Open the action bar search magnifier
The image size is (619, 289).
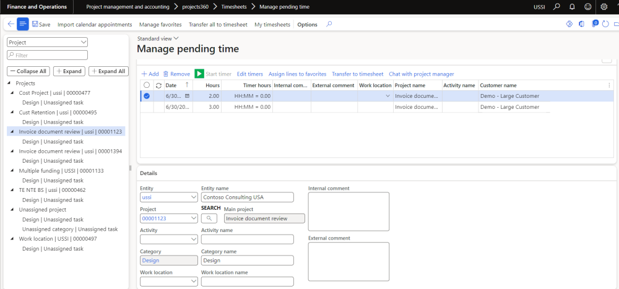(329, 24)
